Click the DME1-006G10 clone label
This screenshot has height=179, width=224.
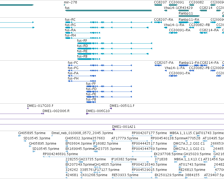pyautogui.click(x=98, y=111)
